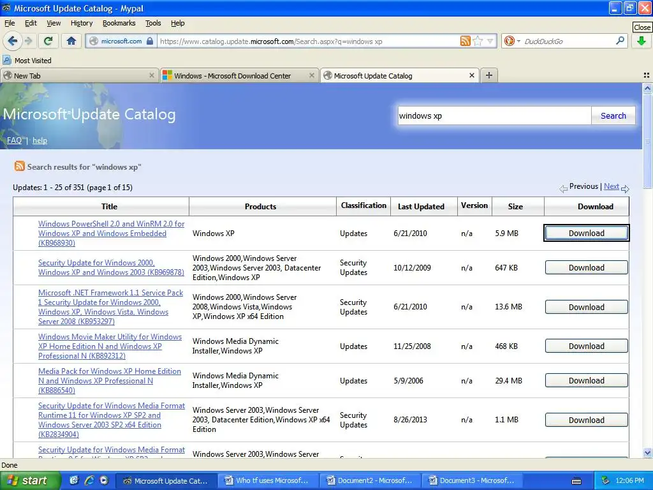
Task: Click the RSS icon beside search results heading
Action: coord(20,167)
